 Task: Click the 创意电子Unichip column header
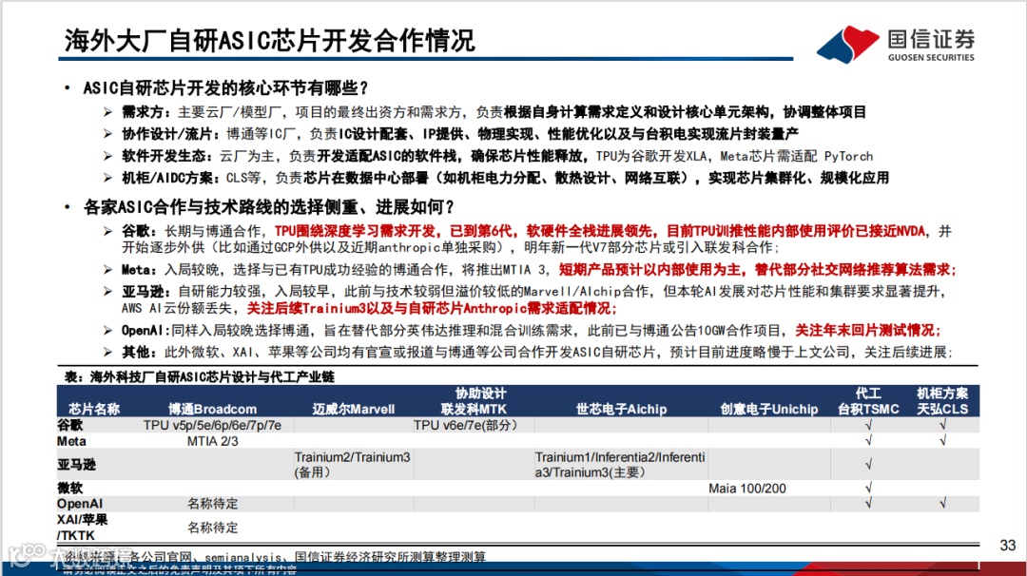[x=769, y=409]
